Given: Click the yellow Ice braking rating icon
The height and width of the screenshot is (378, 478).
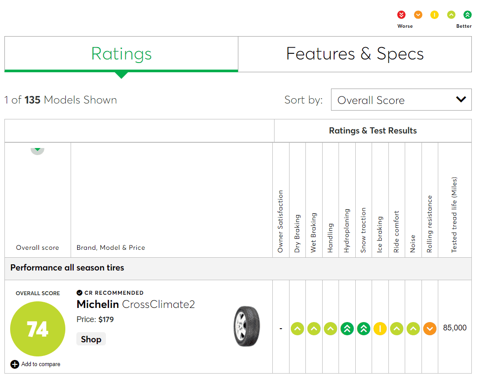Looking at the screenshot, I should pyautogui.click(x=380, y=329).
